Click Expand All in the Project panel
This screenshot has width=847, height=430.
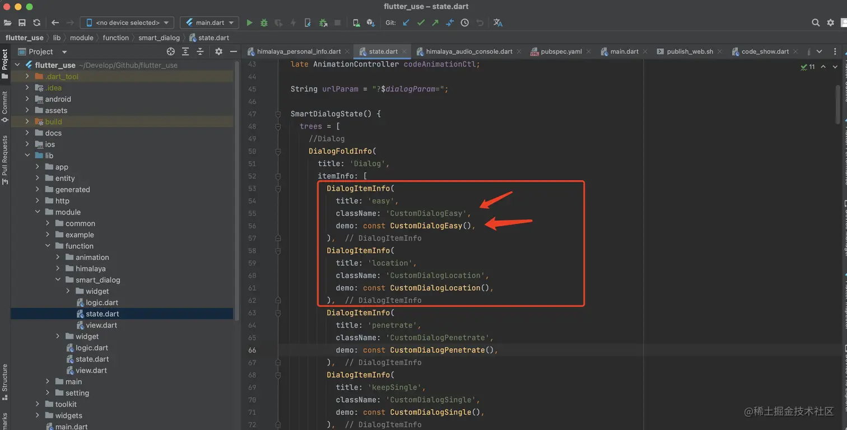pyautogui.click(x=185, y=52)
